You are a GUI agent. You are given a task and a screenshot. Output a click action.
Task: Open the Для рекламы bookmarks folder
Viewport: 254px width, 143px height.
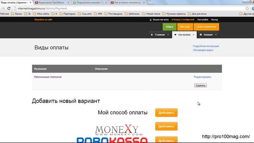[x=197, y=14]
